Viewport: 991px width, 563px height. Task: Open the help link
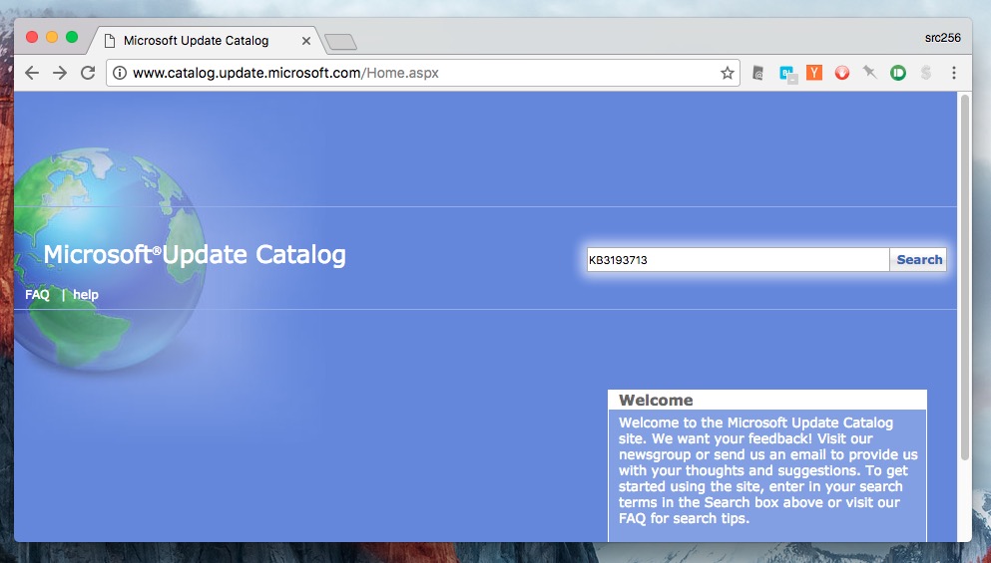[85, 295]
